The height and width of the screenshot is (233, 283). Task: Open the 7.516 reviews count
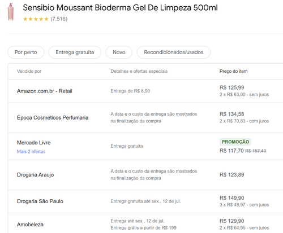pos(59,19)
